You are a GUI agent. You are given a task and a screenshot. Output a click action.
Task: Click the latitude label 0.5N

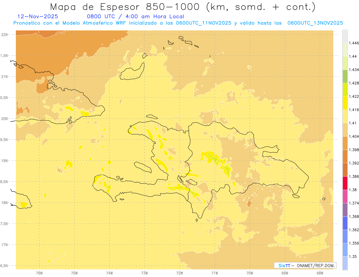tap(4, 98)
